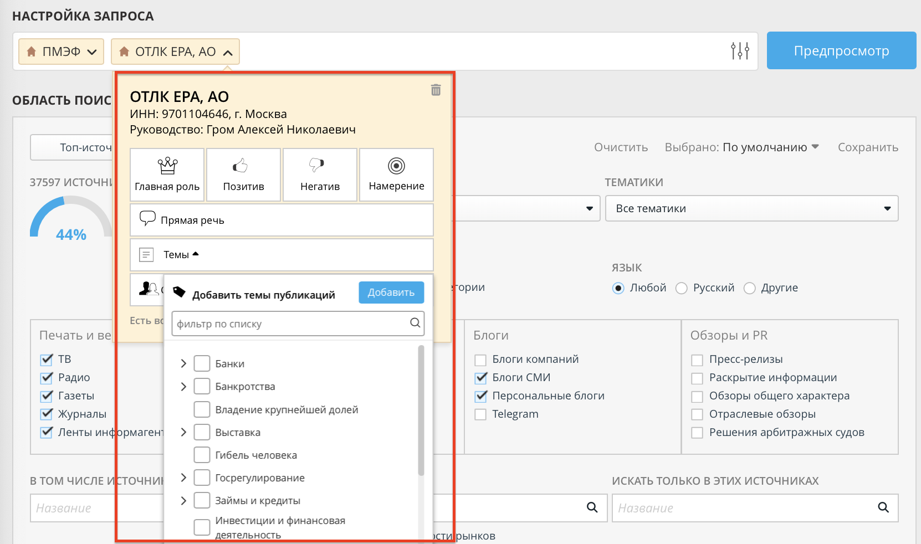Click the people icon below Темы row
This screenshot has height=544, width=921.
[x=149, y=288]
